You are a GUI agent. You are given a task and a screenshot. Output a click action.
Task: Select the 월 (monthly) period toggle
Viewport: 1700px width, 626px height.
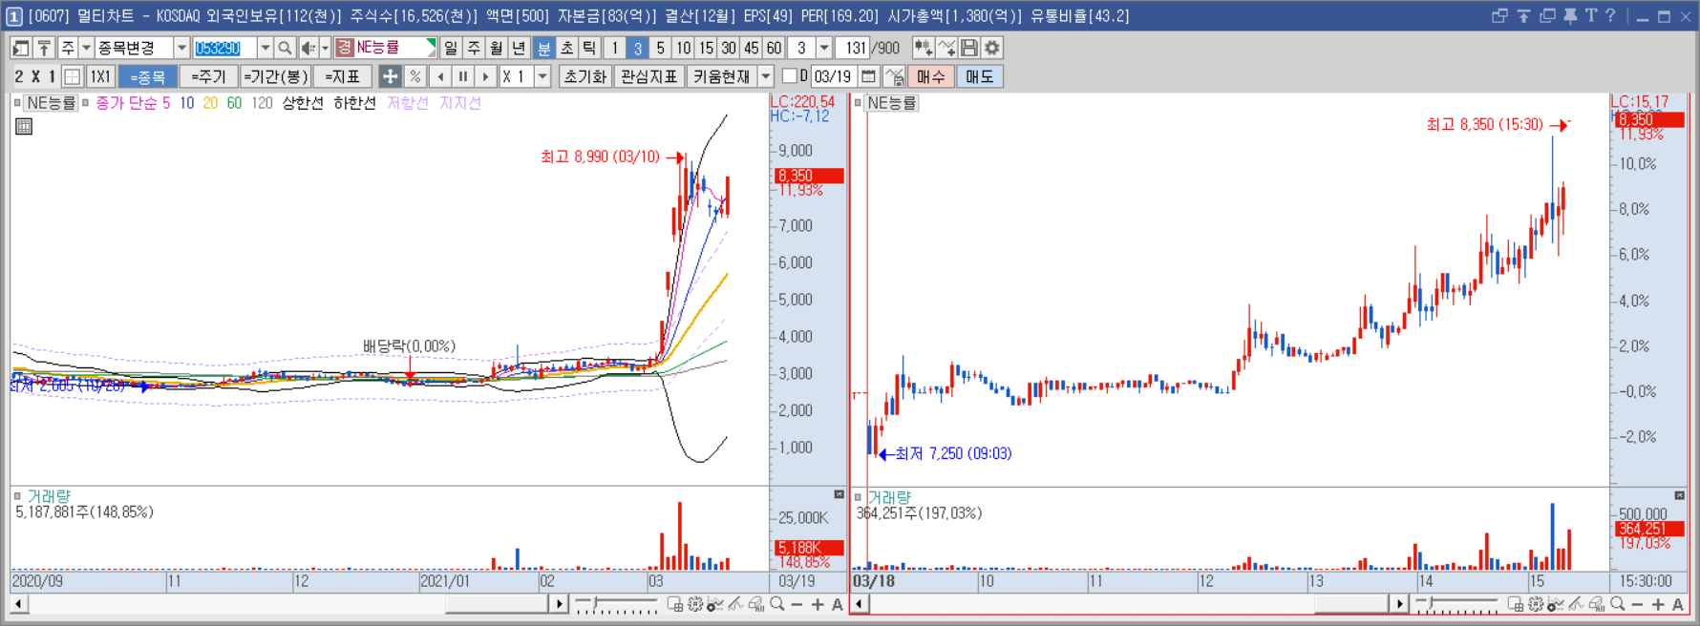click(497, 48)
